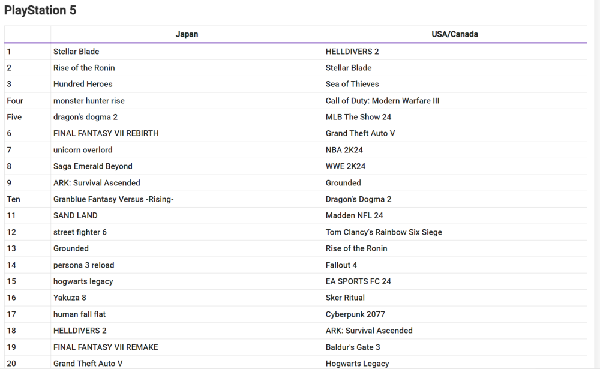Select the MLB The Show 24 entry

pyautogui.click(x=358, y=117)
